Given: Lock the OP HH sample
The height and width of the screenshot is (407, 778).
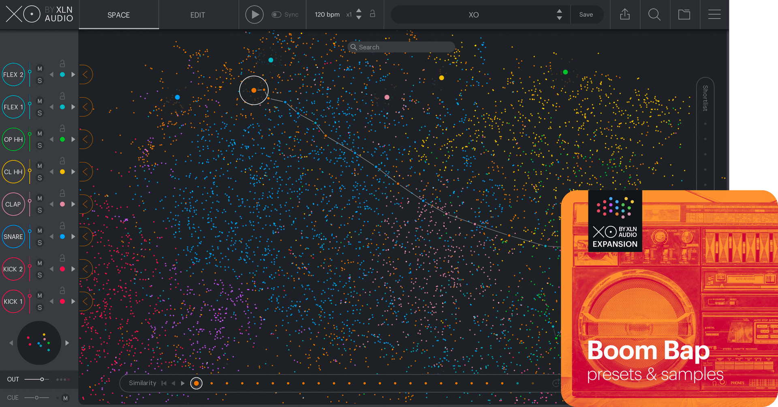Looking at the screenshot, I should point(62,128).
